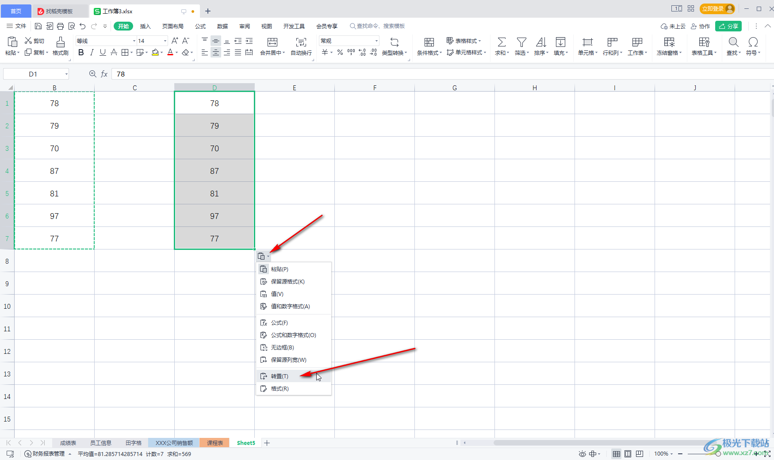Switch to the 成绩表 sheet tab
The image size is (774, 460).
pos(68,443)
